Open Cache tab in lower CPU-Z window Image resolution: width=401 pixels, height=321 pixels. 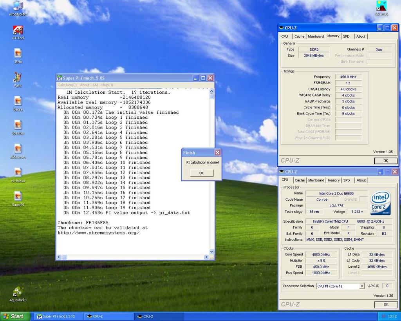(x=300, y=180)
